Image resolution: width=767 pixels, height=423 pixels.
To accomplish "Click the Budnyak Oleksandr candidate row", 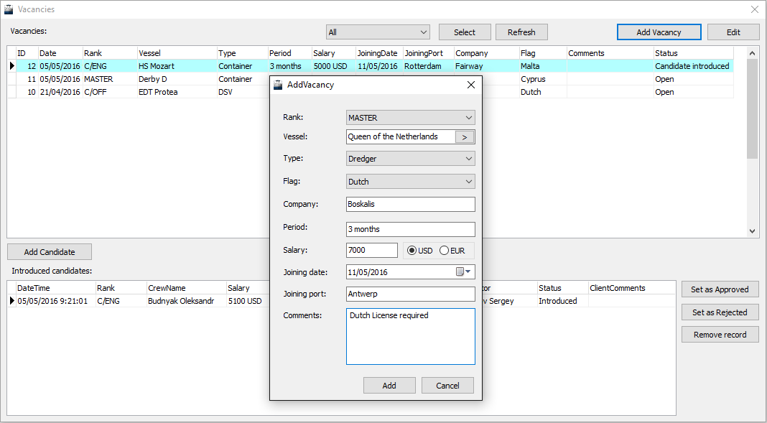I will [x=341, y=301].
